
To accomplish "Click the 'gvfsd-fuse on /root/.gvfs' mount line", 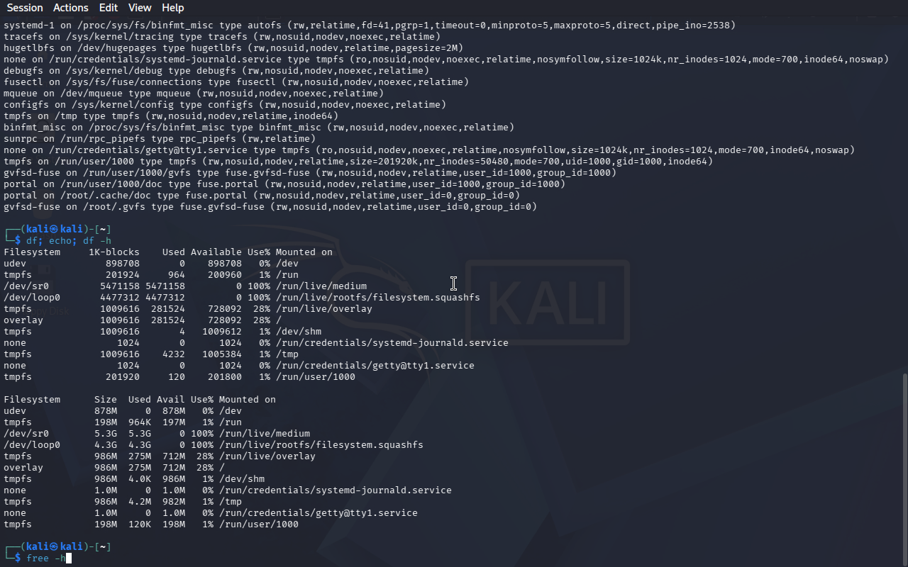I will (x=270, y=206).
